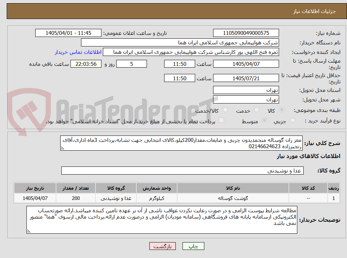
Task: Click the طبقه بندی موضوعی label
Action: [317, 110]
